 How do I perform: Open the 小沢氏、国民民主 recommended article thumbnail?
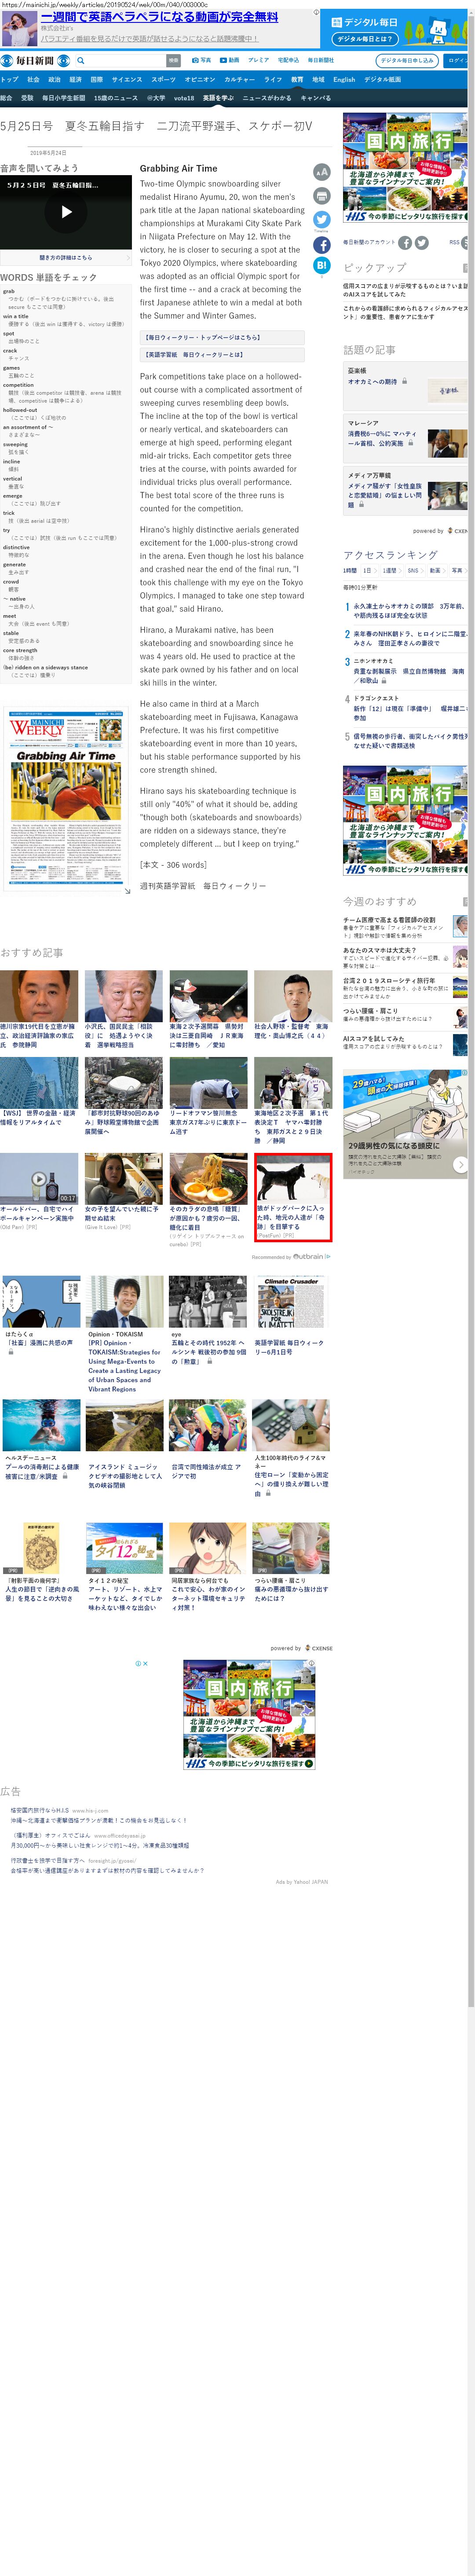click(124, 996)
